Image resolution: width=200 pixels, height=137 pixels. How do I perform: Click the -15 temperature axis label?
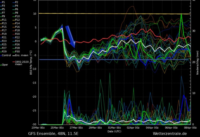[34, 83]
